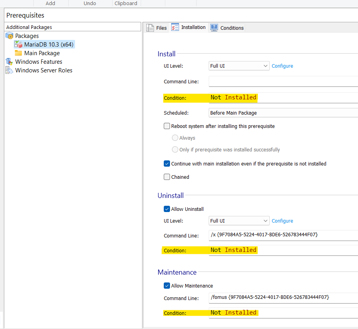Open the Uninstall UI Level dropdown
358x329 pixels.
point(239,221)
